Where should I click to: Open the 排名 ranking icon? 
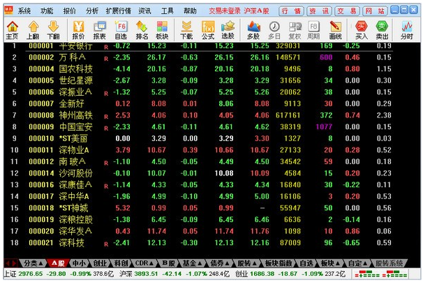142,30
